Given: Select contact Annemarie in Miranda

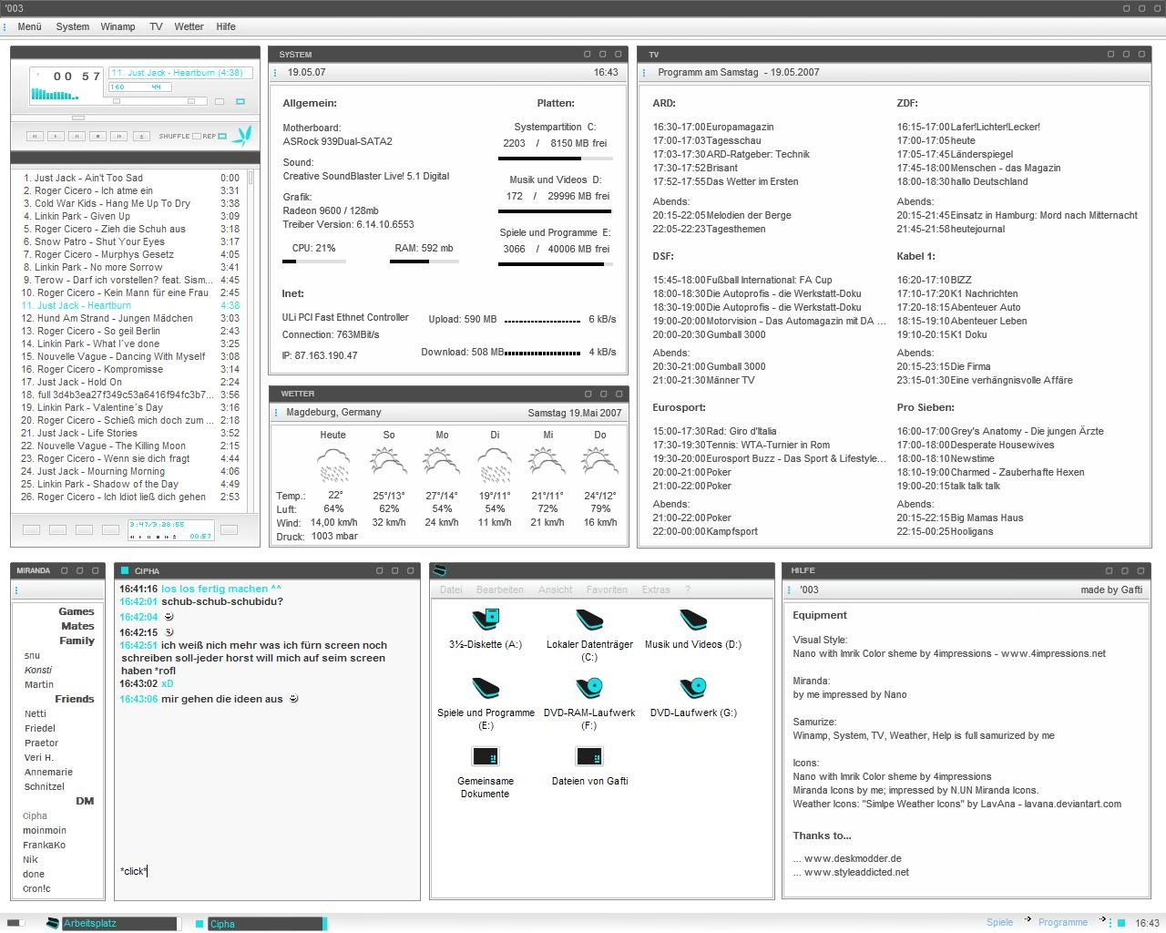Looking at the screenshot, I should pyautogui.click(x=48, y=772).
